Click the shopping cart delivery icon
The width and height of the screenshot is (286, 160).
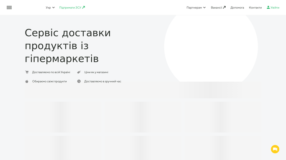(27, 72)
